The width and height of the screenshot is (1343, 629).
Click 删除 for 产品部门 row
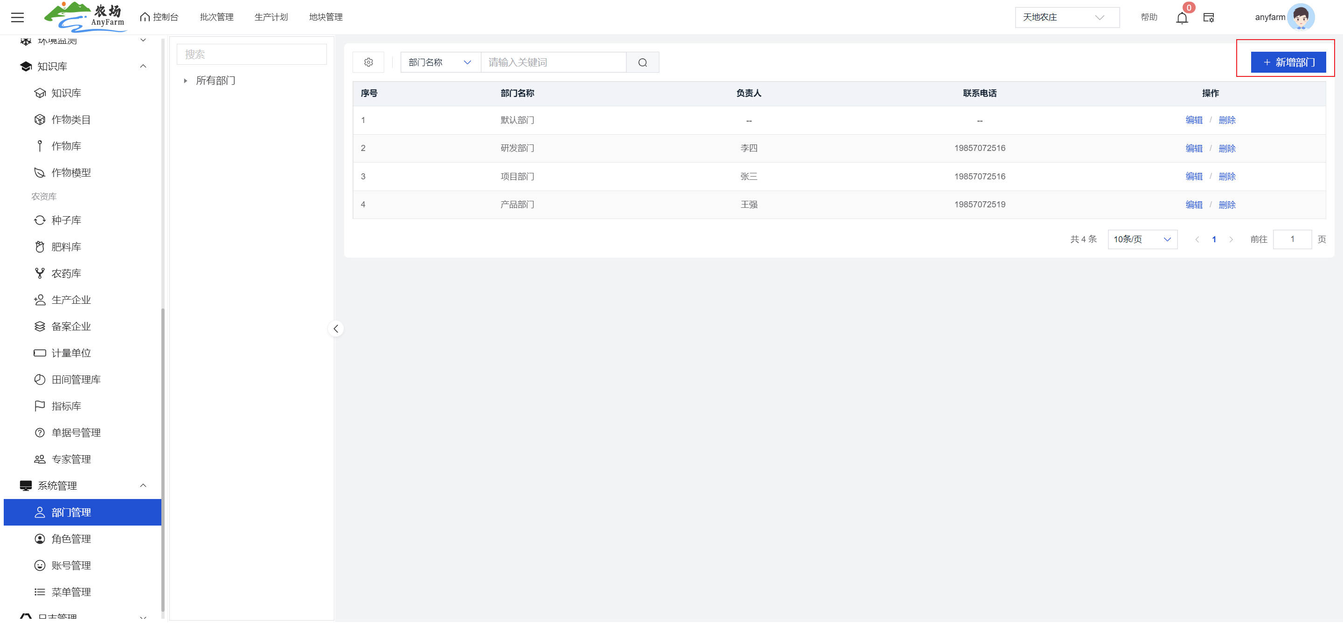point(1227,205)
